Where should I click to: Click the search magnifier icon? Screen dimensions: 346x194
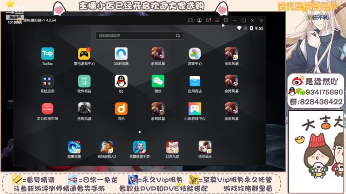click(x=178, y=36)
